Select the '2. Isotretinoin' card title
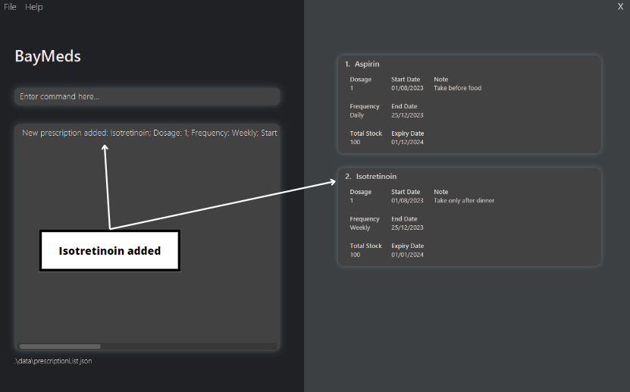Image resolution: width=630 pixels, height=392 pixels. click(x=371, y=177)
